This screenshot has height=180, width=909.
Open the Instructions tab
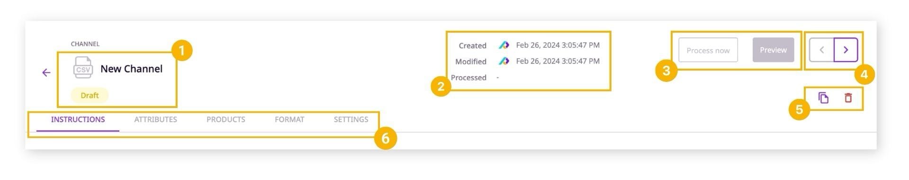click(78, 119)
